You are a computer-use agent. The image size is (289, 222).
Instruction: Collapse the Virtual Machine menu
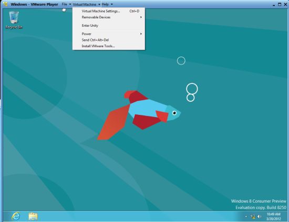coord(87,4)
